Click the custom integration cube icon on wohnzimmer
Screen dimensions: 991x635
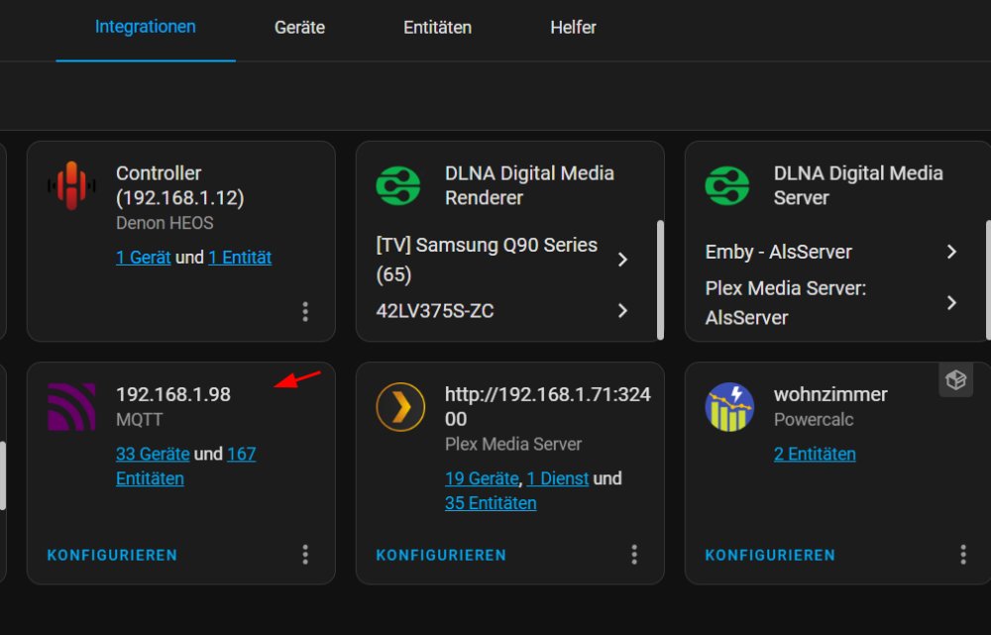(x=955, y=379)
